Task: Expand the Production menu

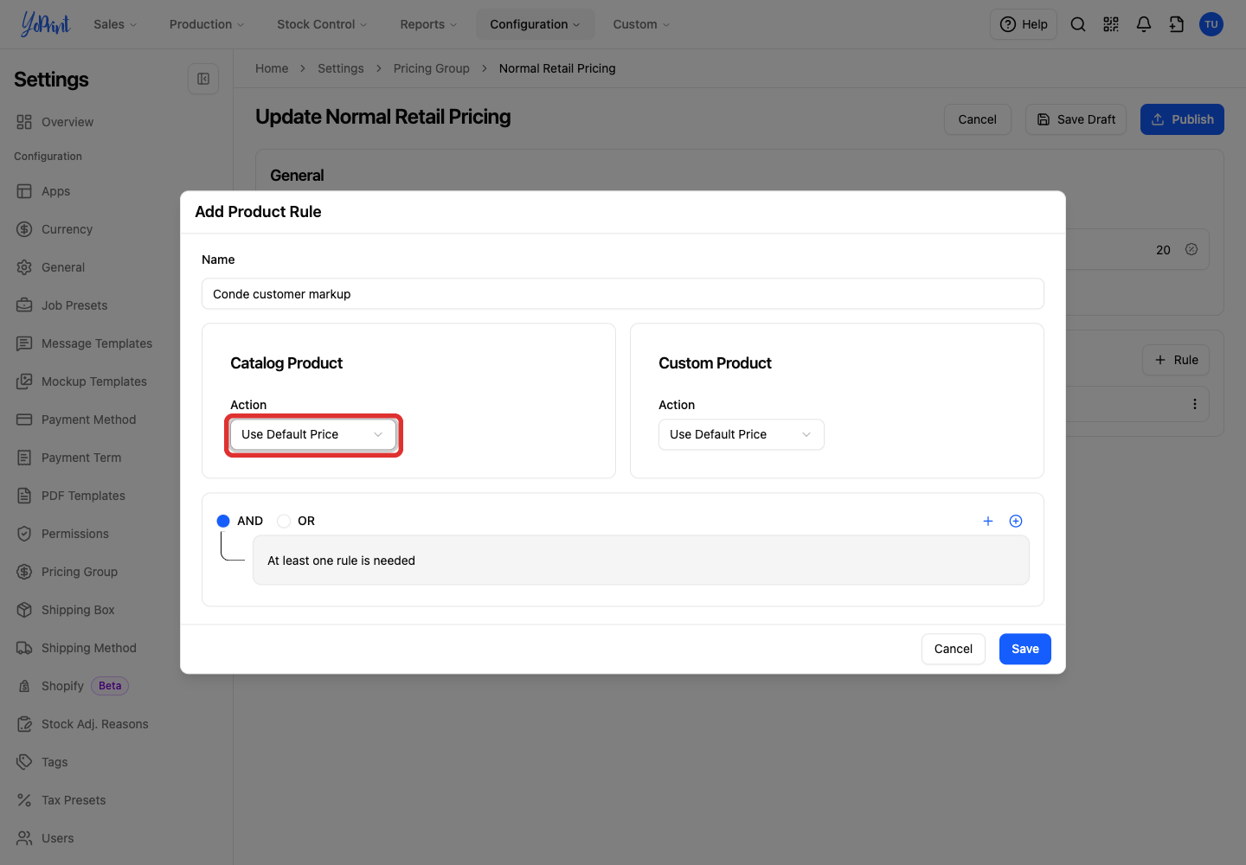Action: click(207, 24)
